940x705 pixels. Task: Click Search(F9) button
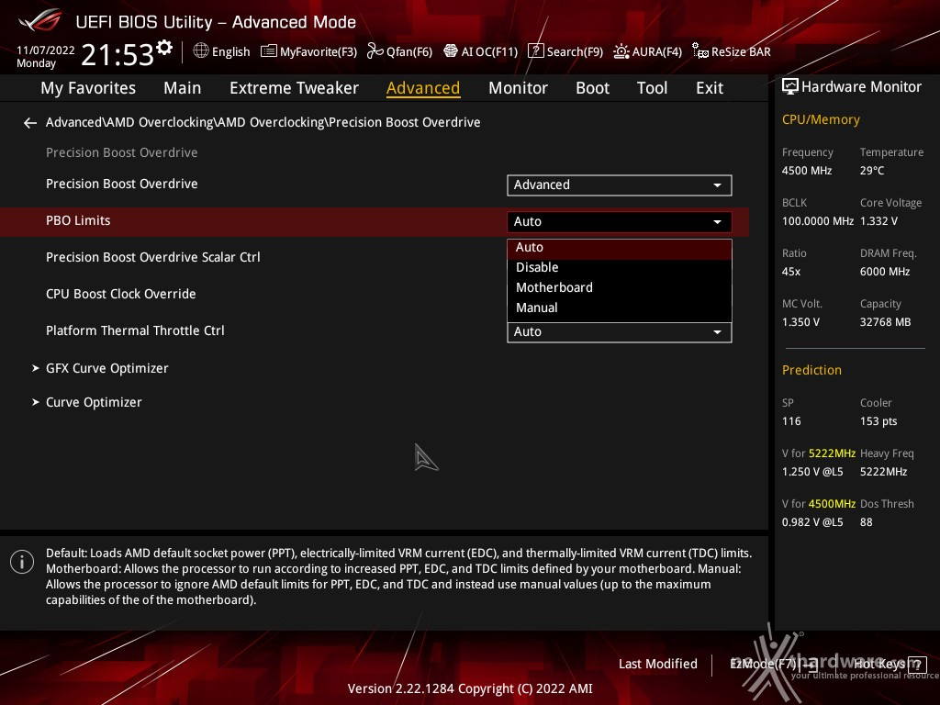point(565,51)
